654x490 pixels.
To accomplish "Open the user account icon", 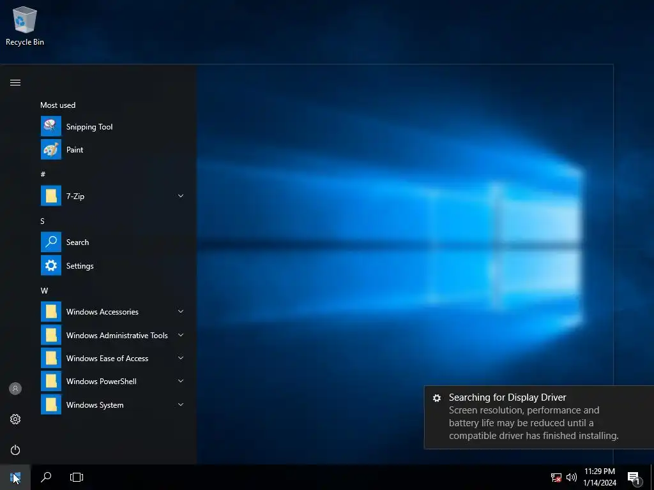I will click(x=15, y=389).
